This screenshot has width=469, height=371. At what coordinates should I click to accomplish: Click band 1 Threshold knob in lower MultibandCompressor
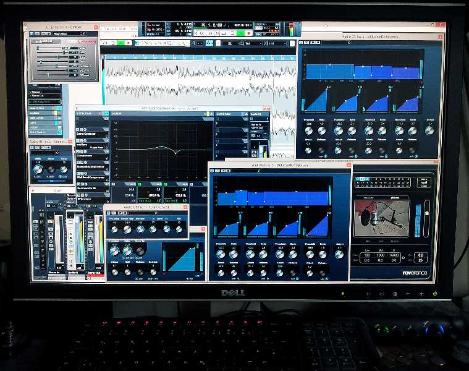tap(221, 254)
